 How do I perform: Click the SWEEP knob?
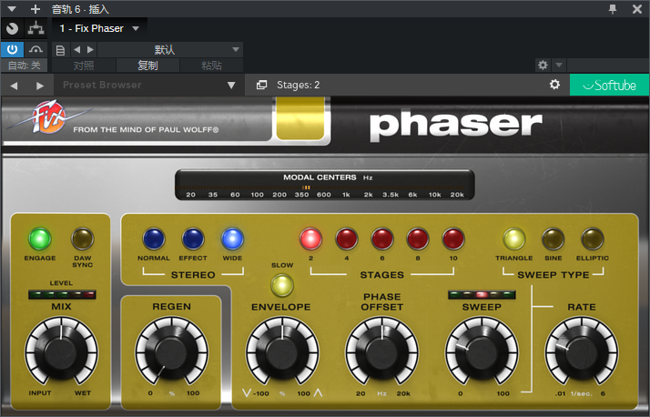click(x=482, y=352)
